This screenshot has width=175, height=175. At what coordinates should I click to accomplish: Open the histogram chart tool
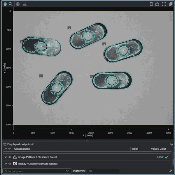click(x=25, y=4)
